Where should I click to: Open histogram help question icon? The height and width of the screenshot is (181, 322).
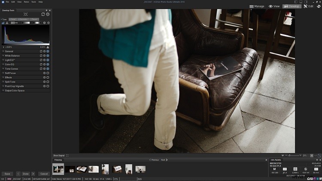(44, 23)
